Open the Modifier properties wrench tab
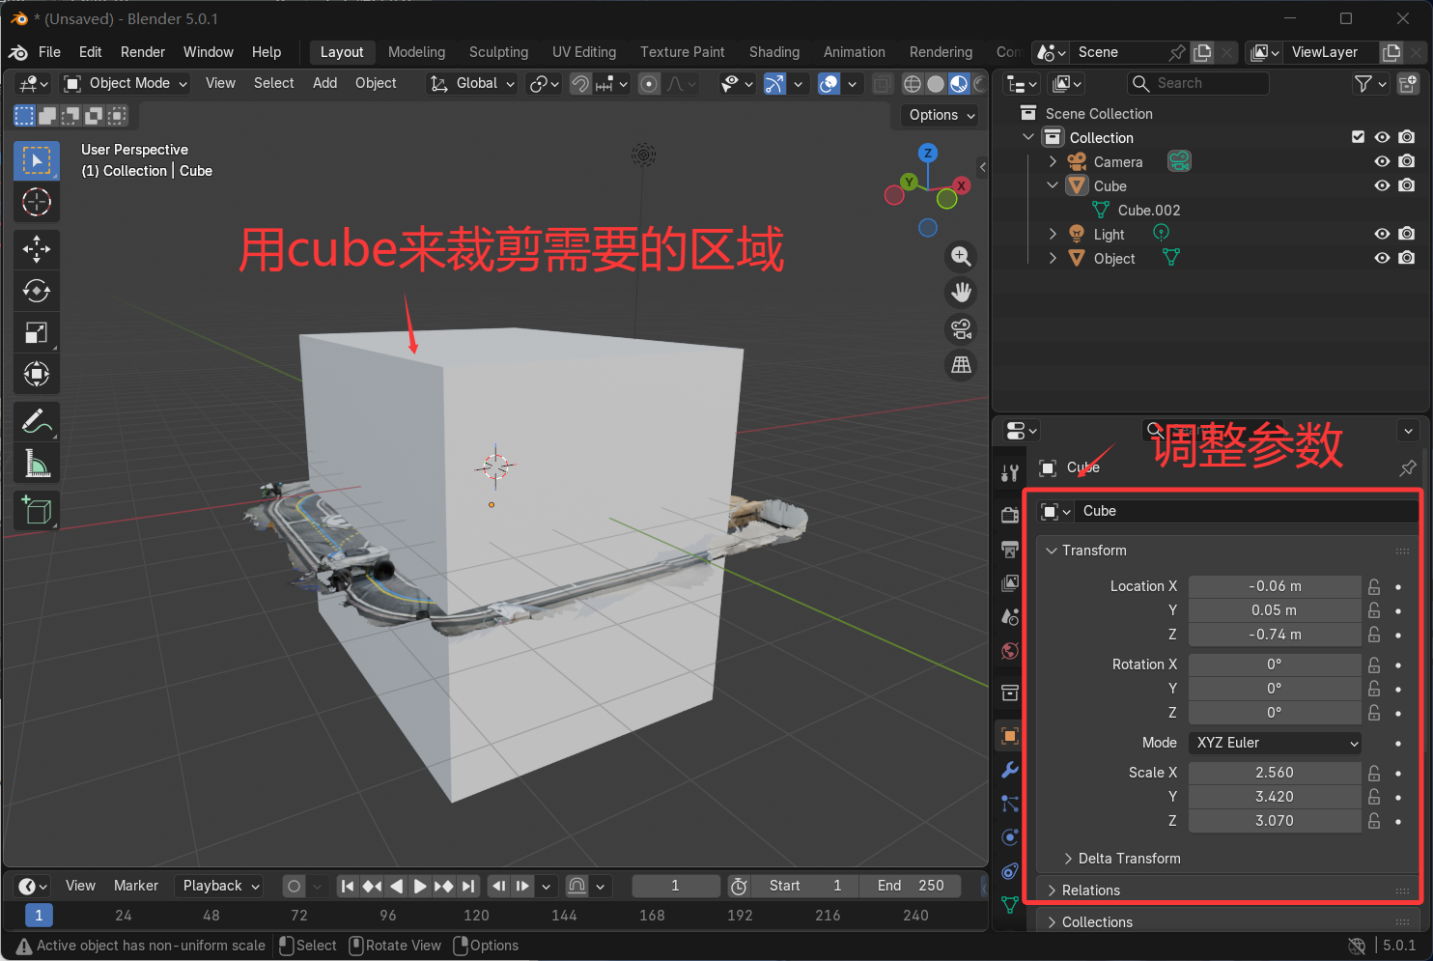This screenshot has height=961, width=1433. (x=1008, y=770)
